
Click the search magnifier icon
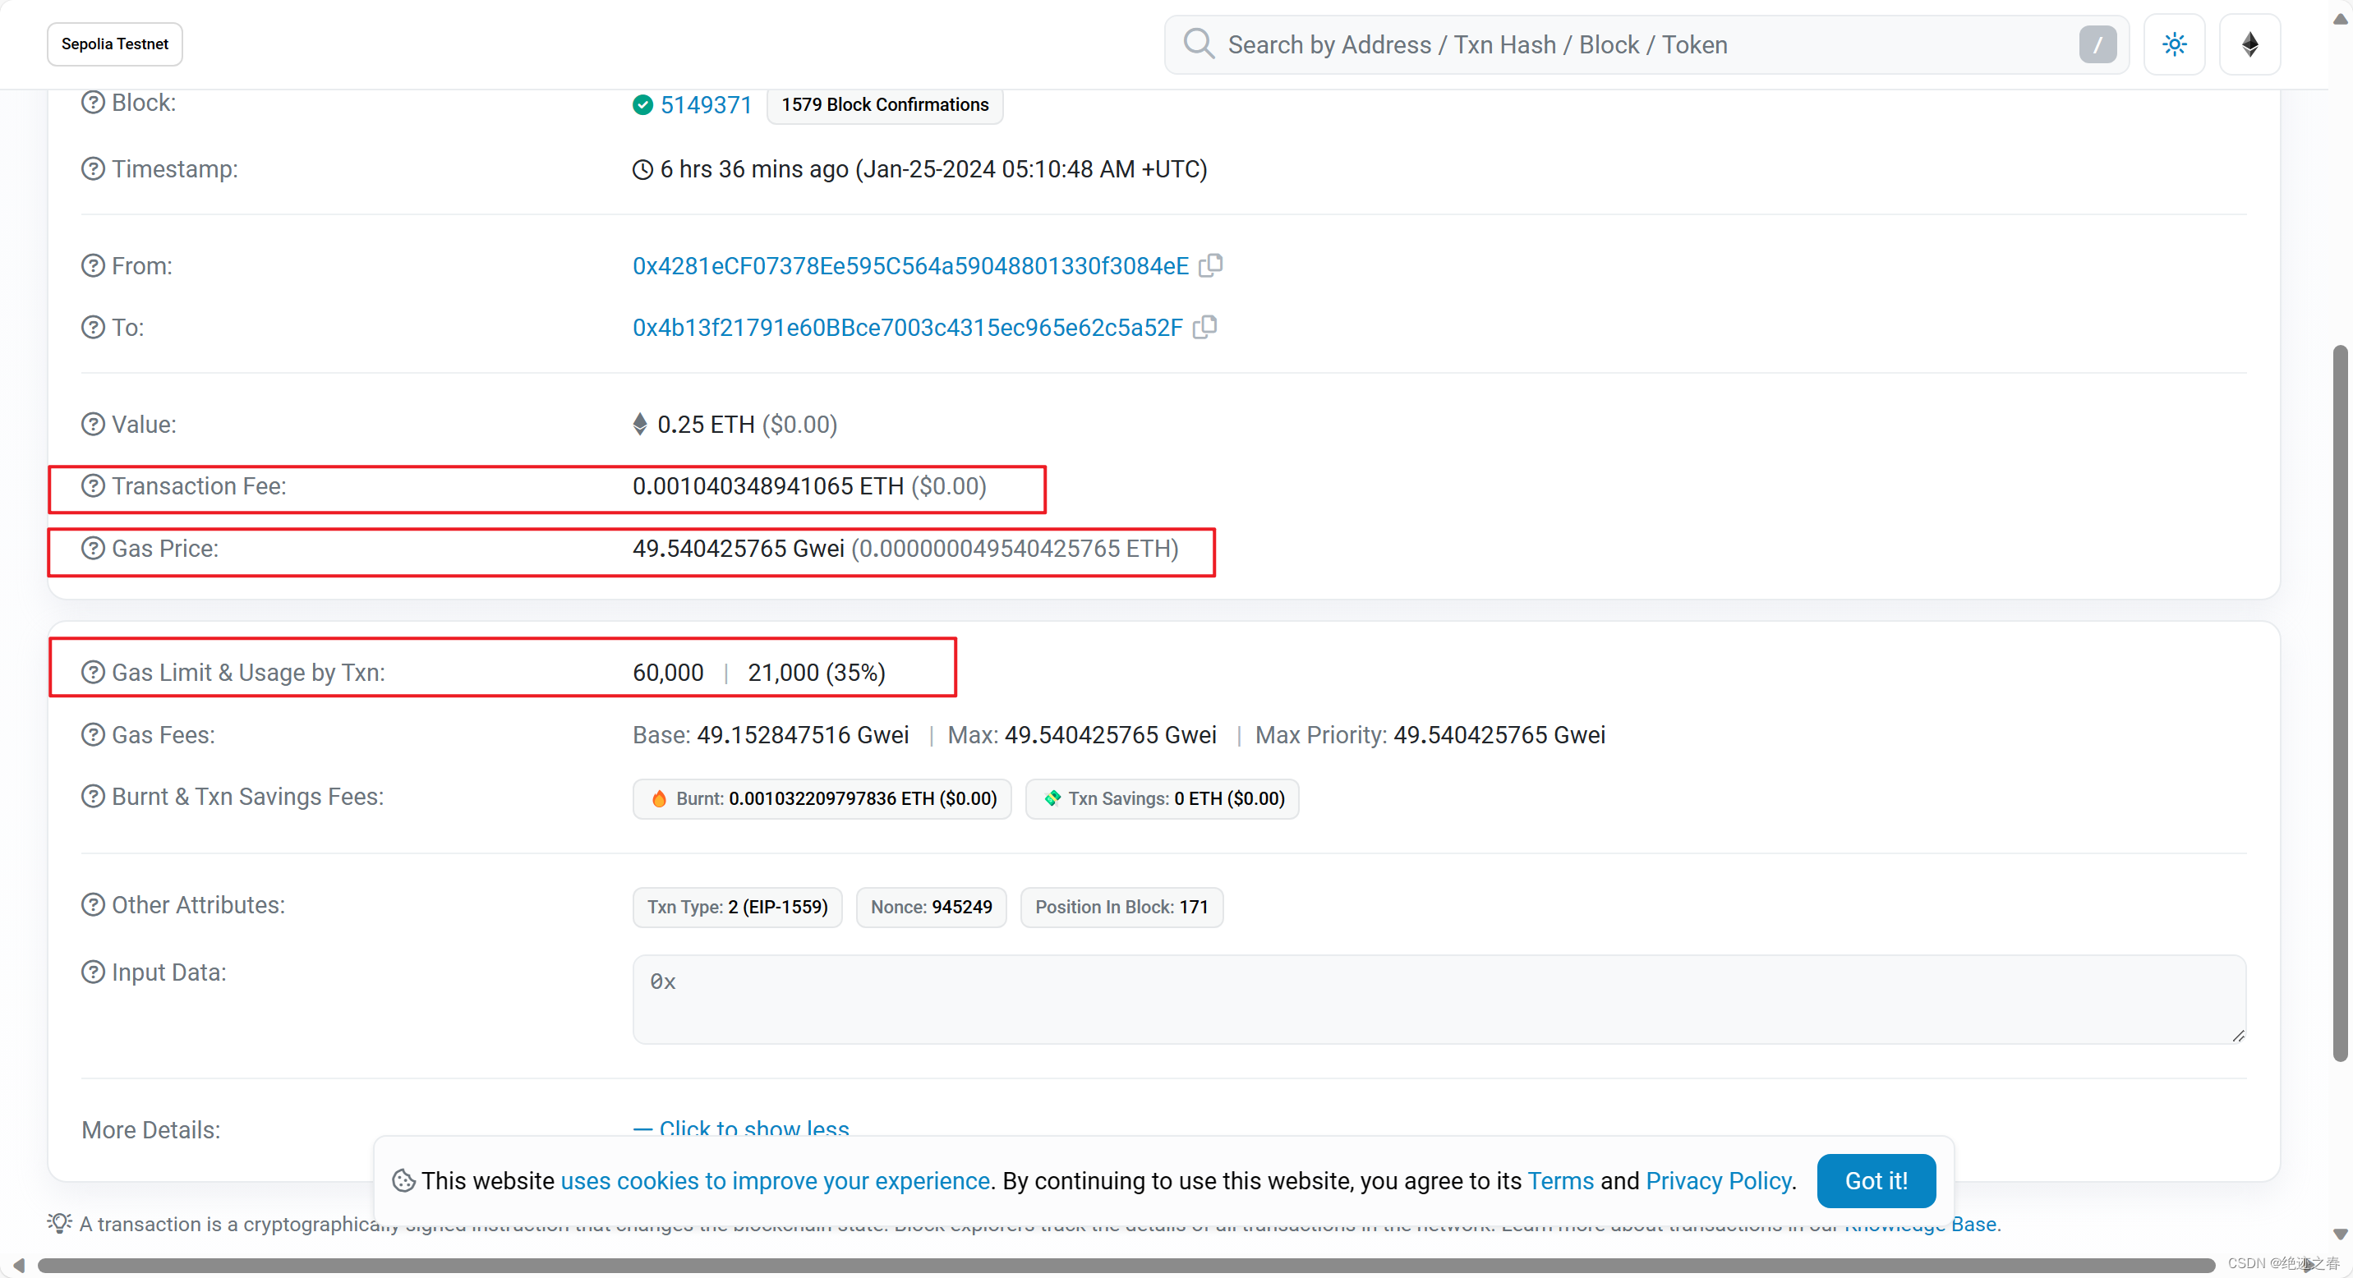click(x=1199, y=44)
